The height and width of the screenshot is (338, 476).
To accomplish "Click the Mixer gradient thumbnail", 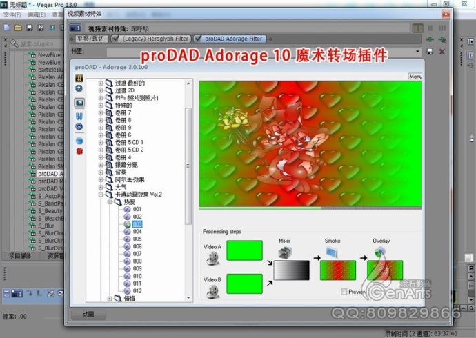I will click(x=291, y=270).
